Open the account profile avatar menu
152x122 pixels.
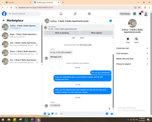point(146,14)
